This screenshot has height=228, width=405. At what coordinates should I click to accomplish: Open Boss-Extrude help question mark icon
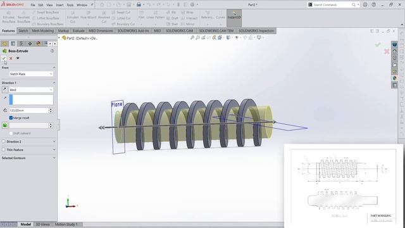52,51
